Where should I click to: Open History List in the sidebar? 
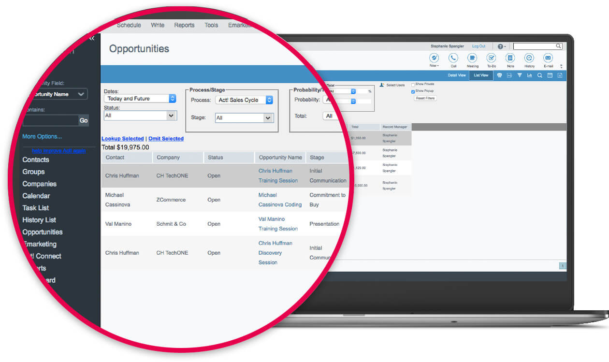pyautogui.click(x=39, y=220)
